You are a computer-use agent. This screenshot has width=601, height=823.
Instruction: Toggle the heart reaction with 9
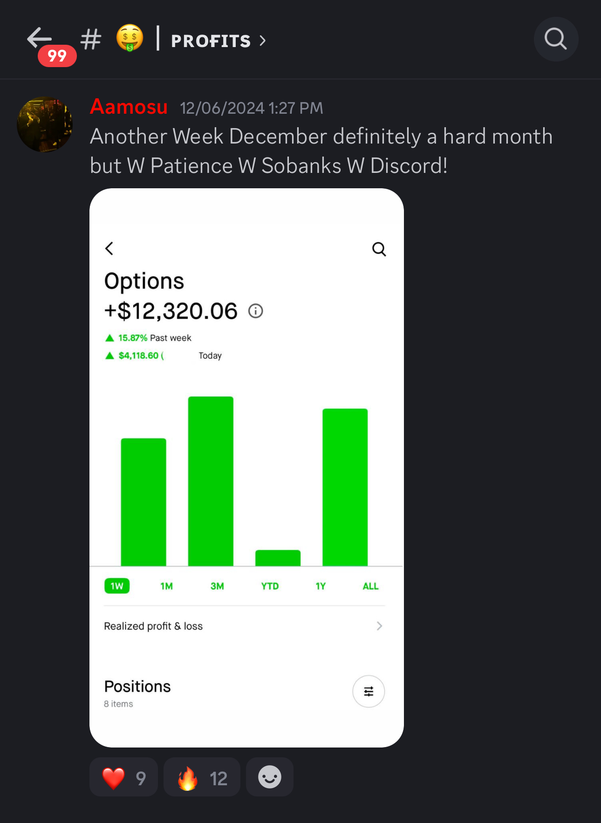pyautogui.click(x=124, y=777)
